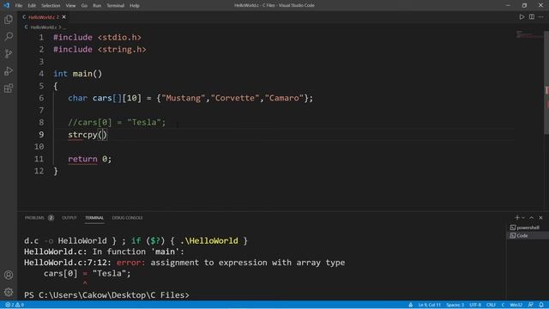Open the Accounts menu icon
This screenshot has width=549, height=309.
9,275
